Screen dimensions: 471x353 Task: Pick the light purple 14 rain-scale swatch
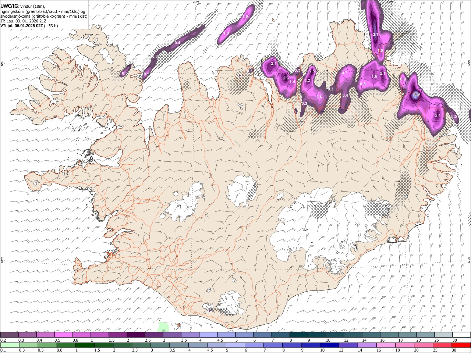(x=367, y=345)
